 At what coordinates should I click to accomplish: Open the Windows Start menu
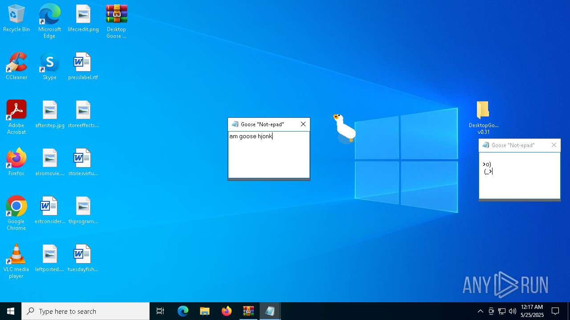coord(11,311)
